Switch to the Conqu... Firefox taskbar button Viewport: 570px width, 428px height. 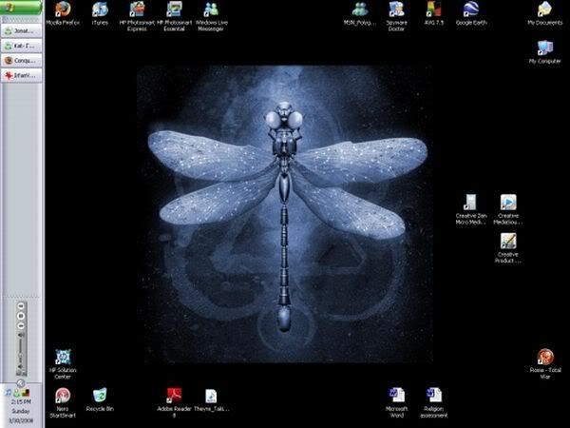(x=22, y=61)
